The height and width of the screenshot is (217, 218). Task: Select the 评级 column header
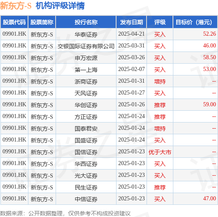click(160, 22)
